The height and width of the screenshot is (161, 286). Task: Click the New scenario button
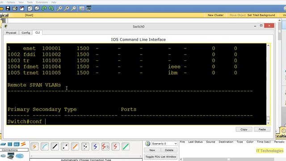(152, 150)
